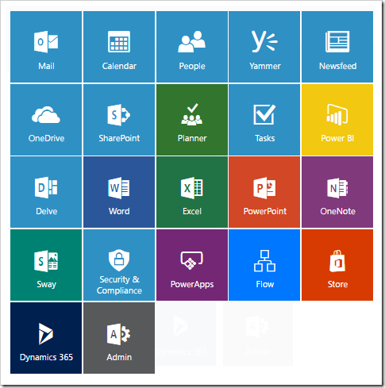Open the yellow Power BI tile

[337, 120]
